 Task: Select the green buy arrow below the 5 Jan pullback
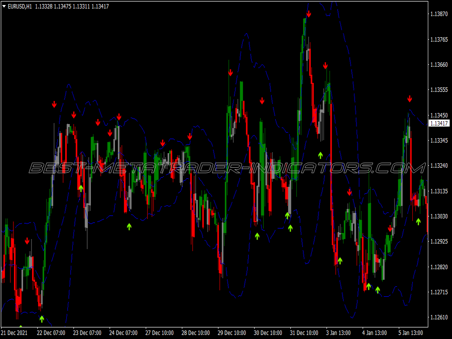click(x=418, y=221)
